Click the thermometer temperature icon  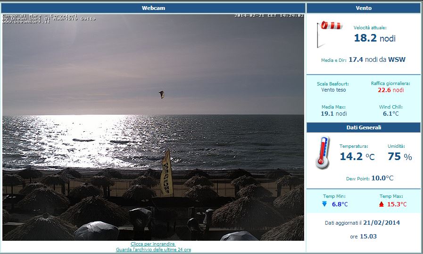(323, 153)
